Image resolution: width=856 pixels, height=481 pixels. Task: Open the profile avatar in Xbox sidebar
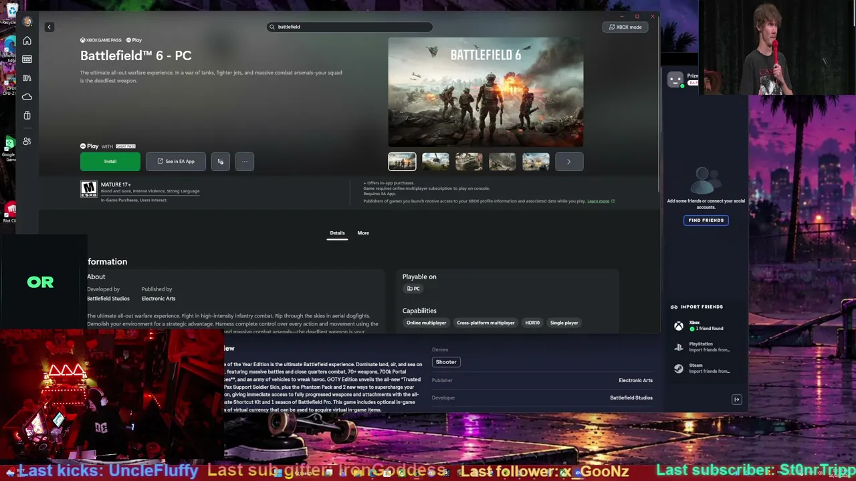pos(27,21)
